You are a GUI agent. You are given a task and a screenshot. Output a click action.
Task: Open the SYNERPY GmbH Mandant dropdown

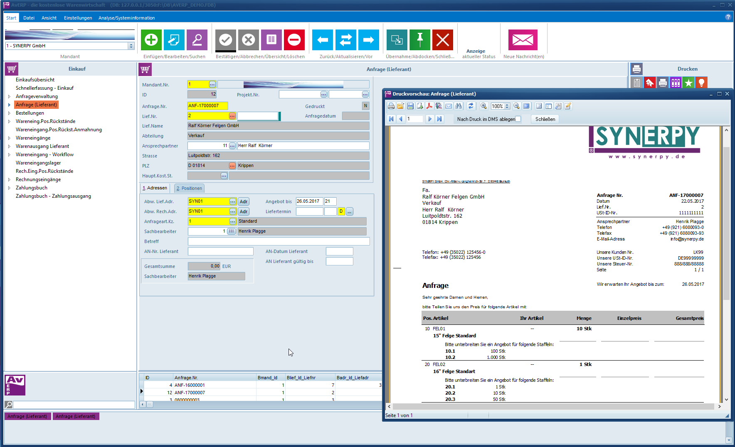coord(131,46)
